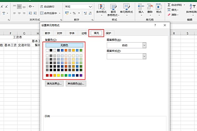
Task: Toggle 自动换行 wrap text
Action: [x=47, y=7]
